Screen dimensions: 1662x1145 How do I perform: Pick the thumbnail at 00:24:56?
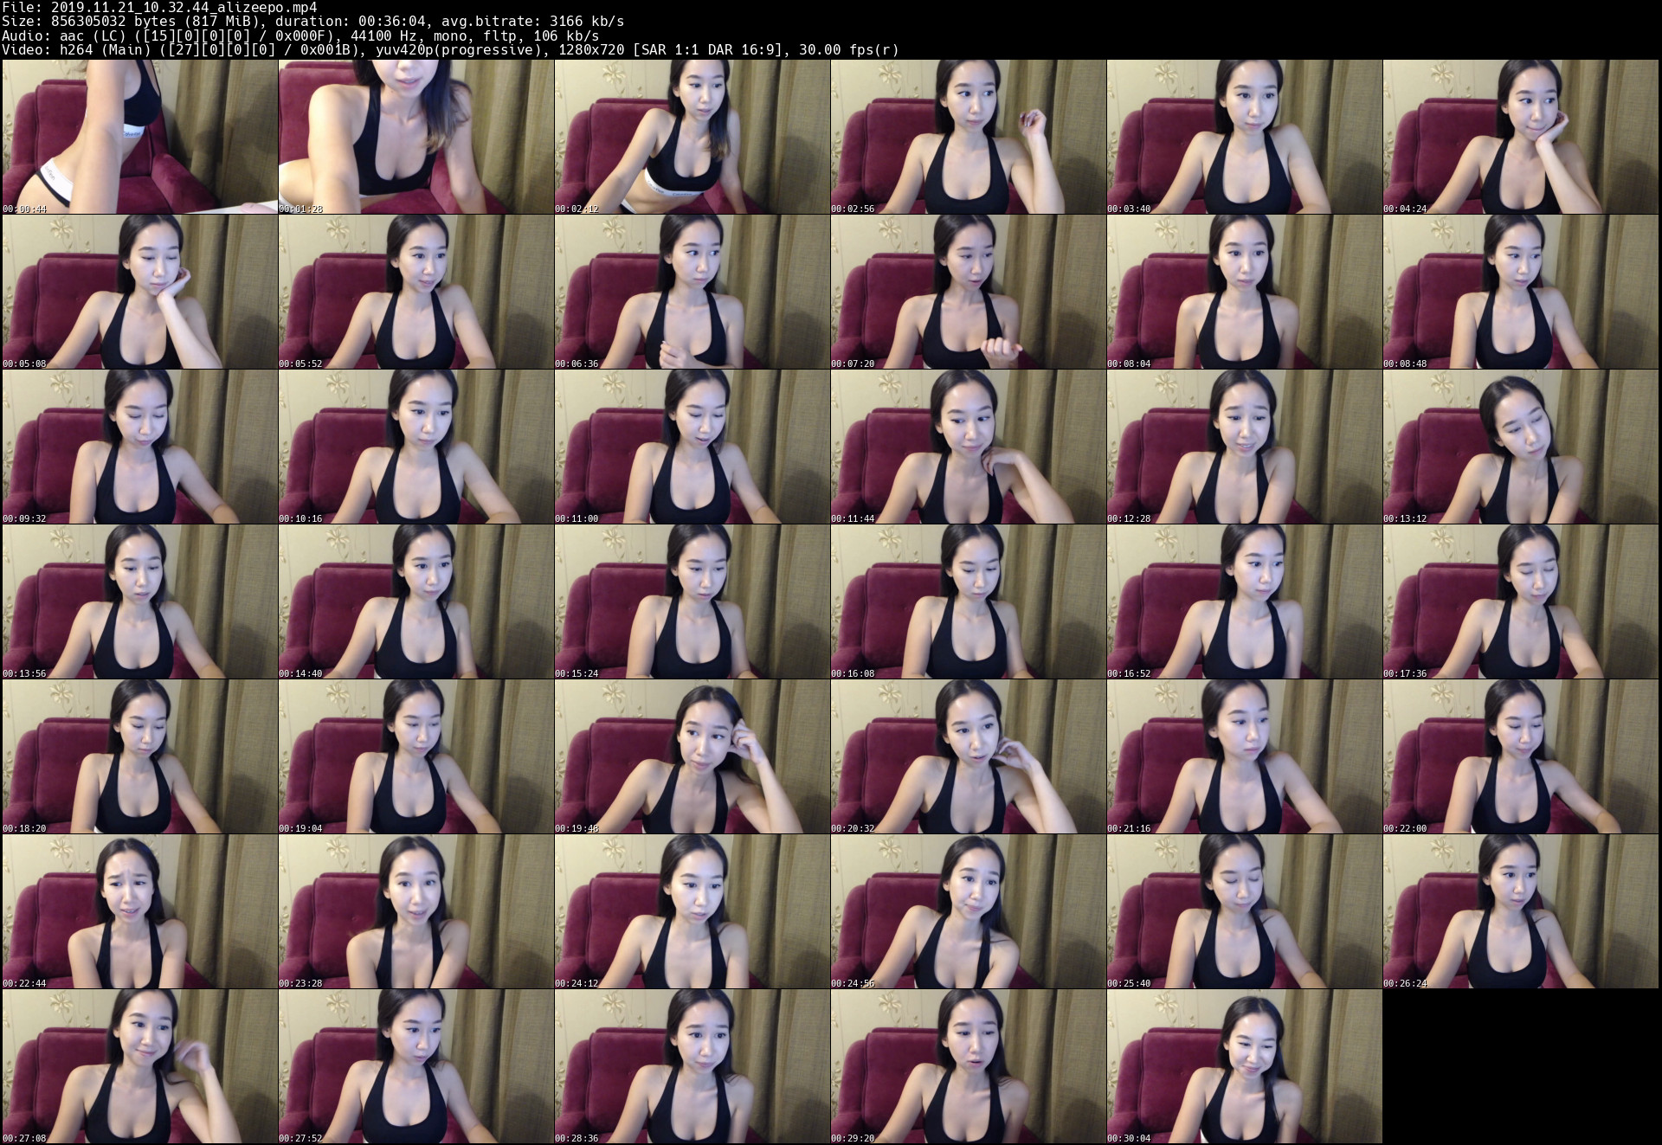point(968,911)
